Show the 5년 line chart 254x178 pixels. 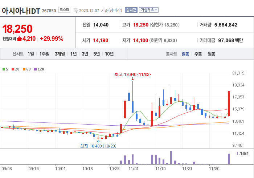97,54
